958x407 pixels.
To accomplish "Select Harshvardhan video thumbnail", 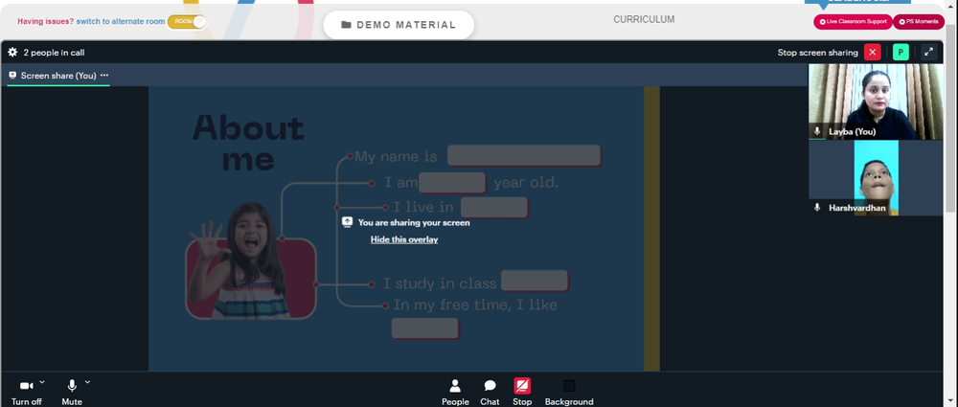I will click(x=876, y=178).
